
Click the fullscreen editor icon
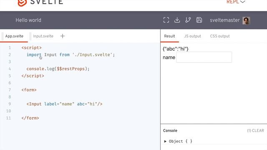[166, 20]
